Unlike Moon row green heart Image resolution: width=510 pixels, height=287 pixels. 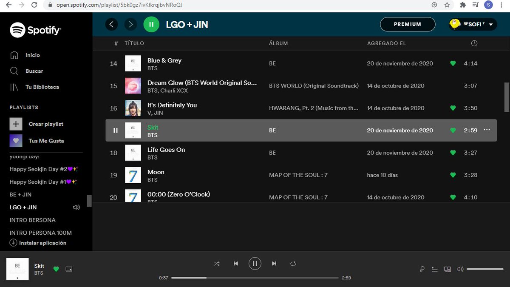(x=453, y=175)
